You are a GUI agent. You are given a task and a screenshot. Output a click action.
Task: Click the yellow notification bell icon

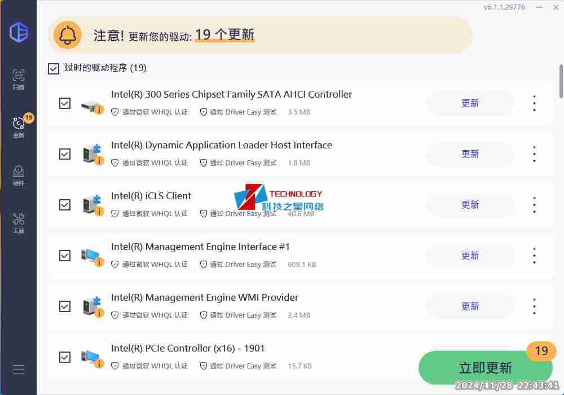(68, 34)
